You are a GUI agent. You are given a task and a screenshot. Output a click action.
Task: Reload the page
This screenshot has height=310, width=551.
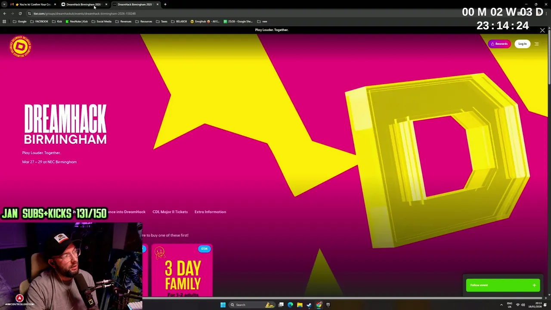coord(20,13)
